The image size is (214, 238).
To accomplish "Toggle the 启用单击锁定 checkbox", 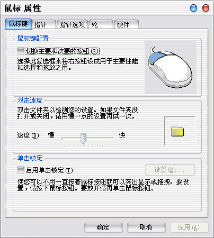I will point(21,170).
